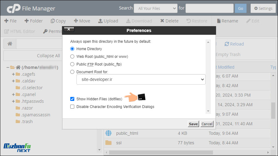This screenshot has height=156, width=278.
Task: Click the Empty Trash button
Action: [x=228, y=54]
